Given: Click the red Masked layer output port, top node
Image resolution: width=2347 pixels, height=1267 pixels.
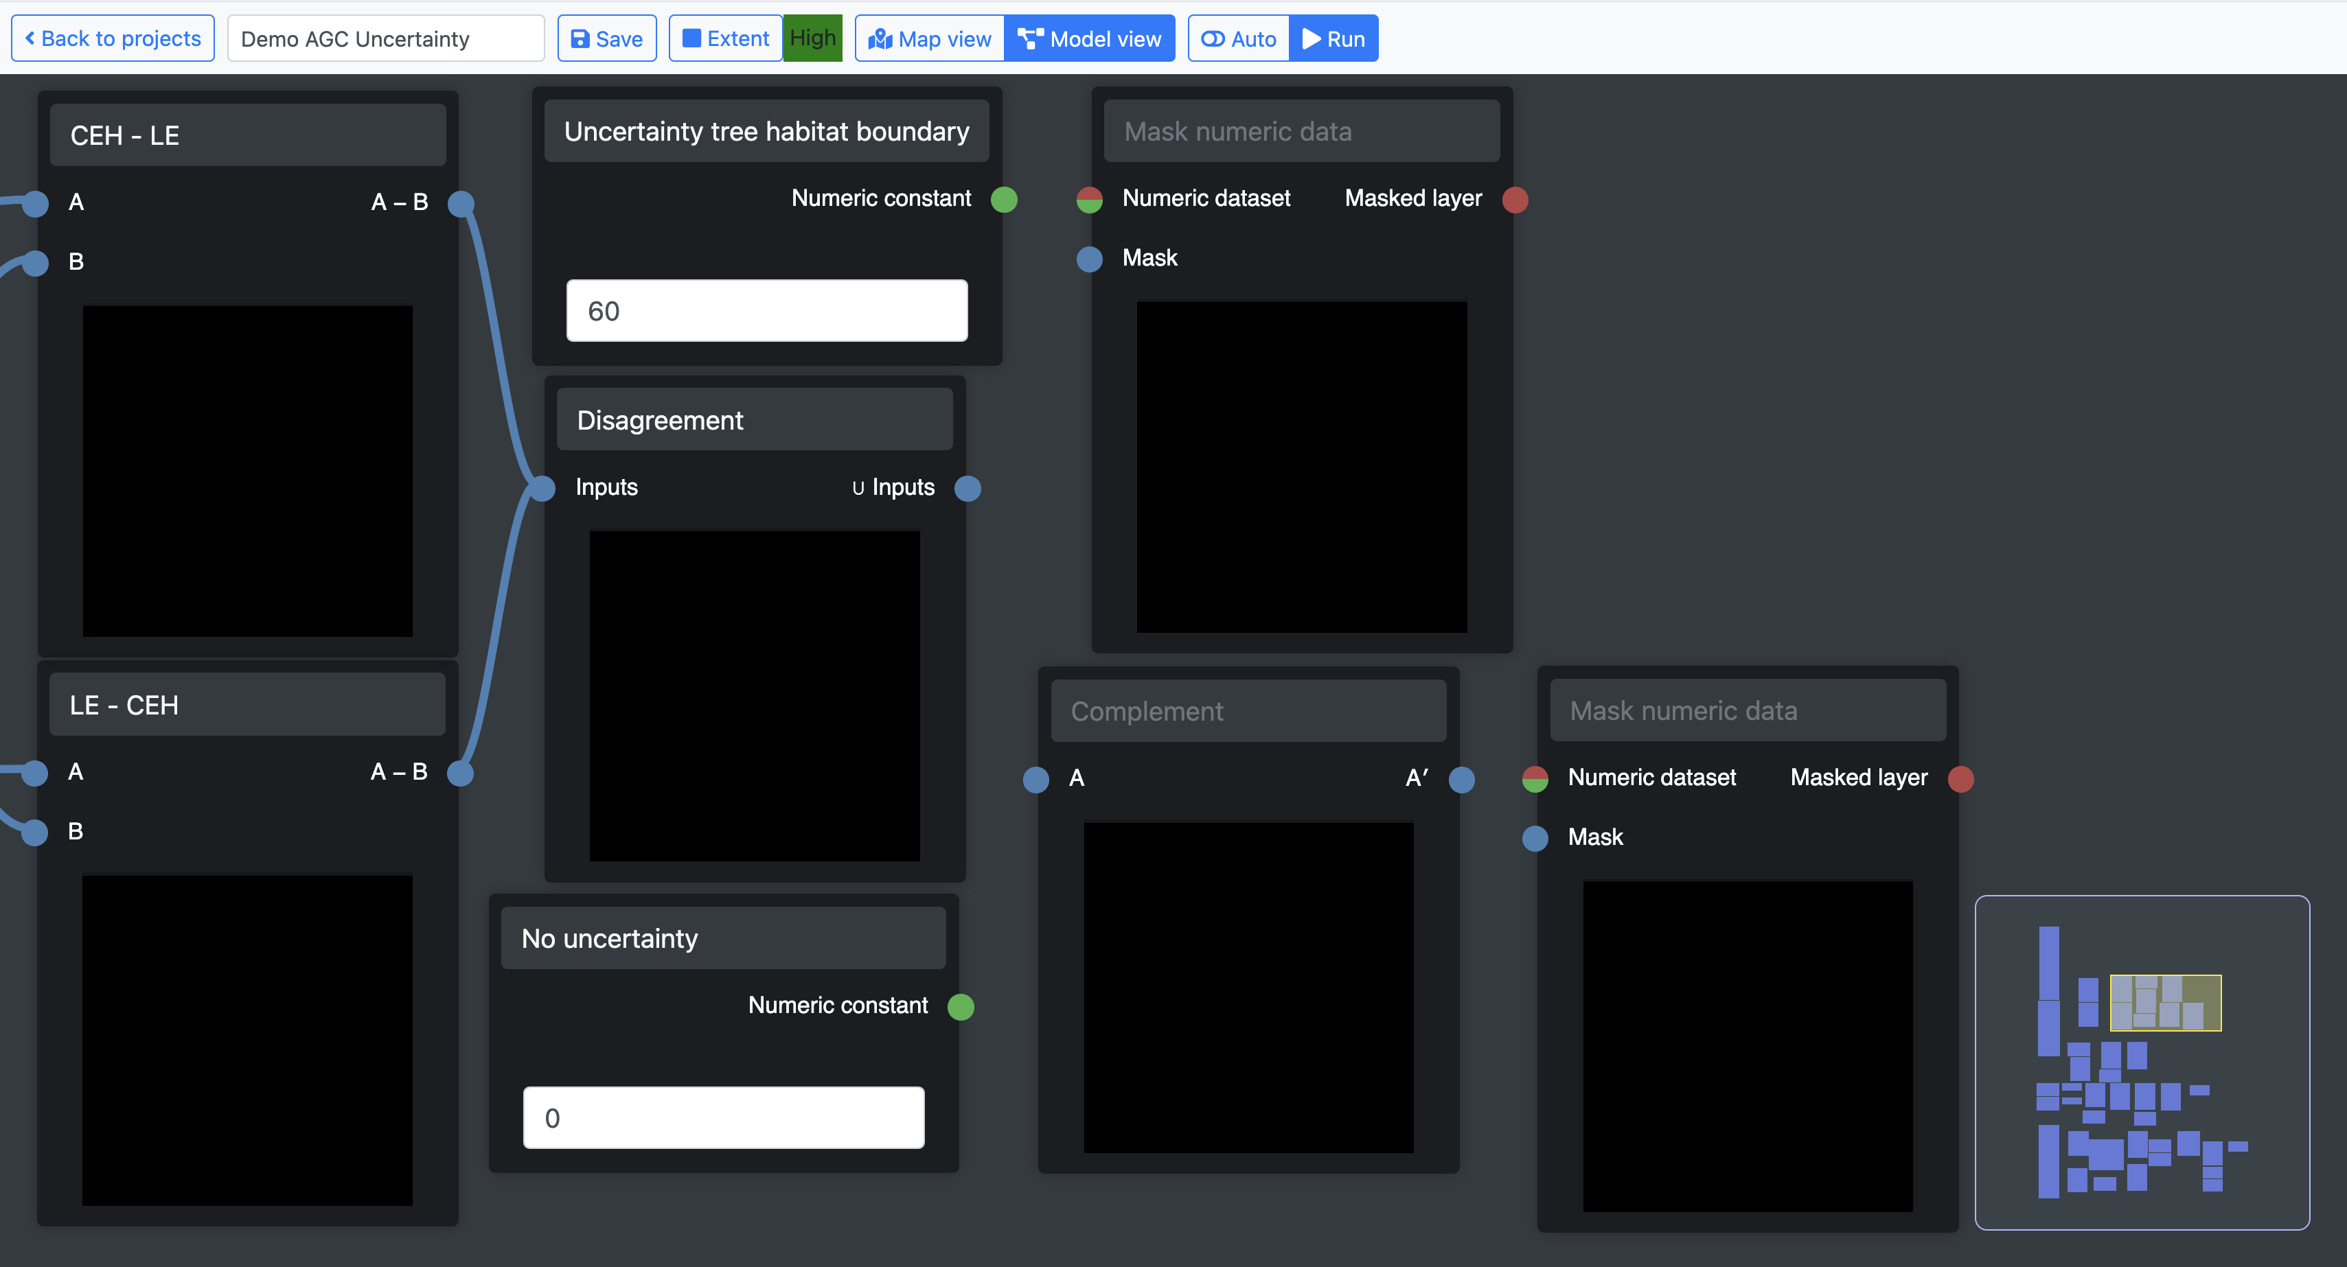Looking at the screenshot, I should pyautogui.click(x=1514, y=200).
